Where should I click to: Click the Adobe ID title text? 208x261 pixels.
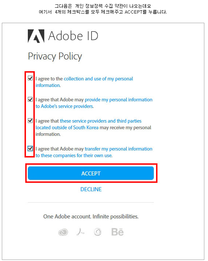point(73,36)
